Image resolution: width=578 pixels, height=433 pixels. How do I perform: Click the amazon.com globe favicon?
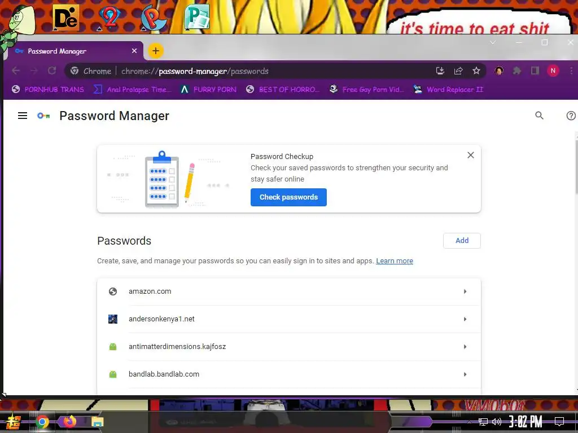tap(113, 291)
